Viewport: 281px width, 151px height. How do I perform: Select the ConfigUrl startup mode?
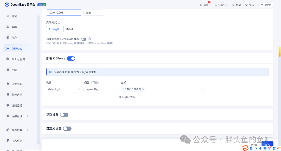tap(55, 29)
